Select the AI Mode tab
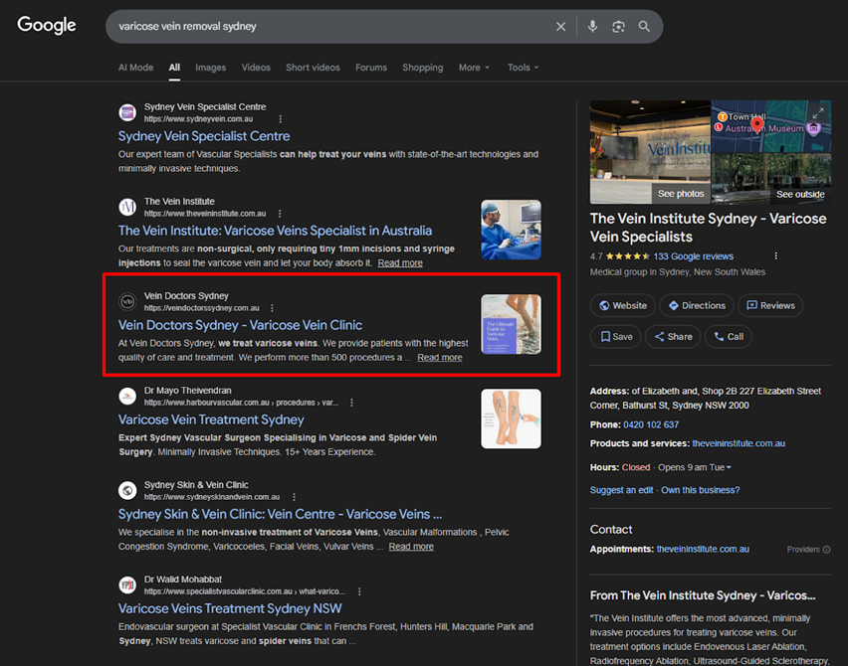The width and height of the screenshot is (848, 666). (x=135, y=68)
